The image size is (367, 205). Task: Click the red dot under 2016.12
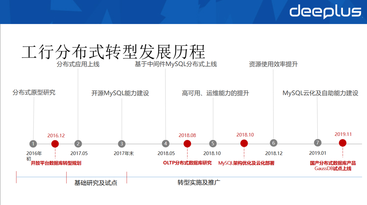55,144
